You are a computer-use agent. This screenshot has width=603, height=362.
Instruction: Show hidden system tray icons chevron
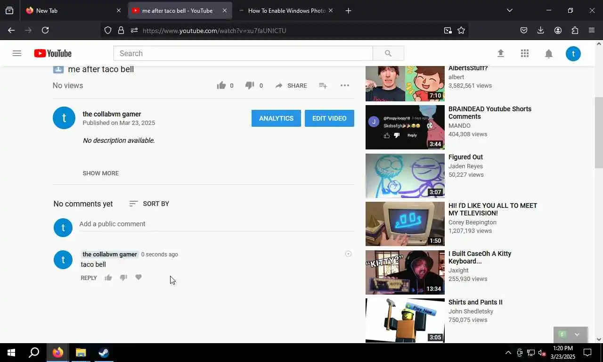(508, 353)
